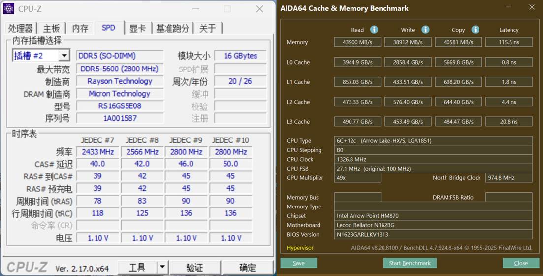Viewport: 543px width, 276px height.
Task: Click the L3 Cache Latency value 20.8 ns
Action: 509,121
